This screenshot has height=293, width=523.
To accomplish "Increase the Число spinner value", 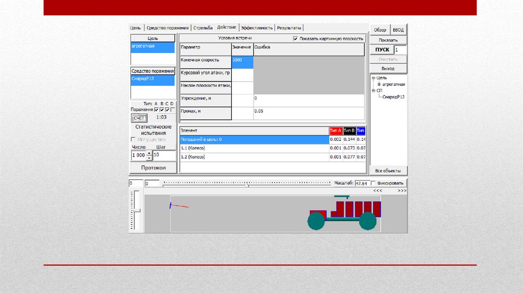I will (149, 153).
